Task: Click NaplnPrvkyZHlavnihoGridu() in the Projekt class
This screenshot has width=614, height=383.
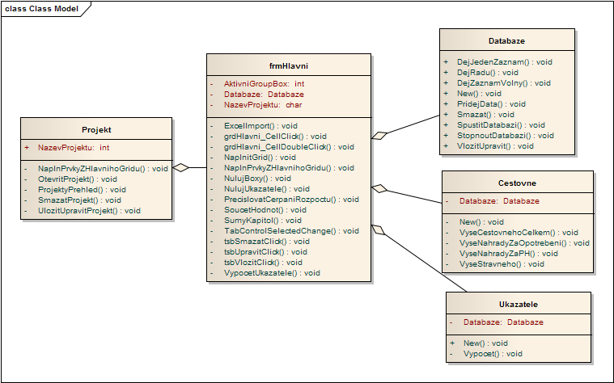Action: click(103, 169)
